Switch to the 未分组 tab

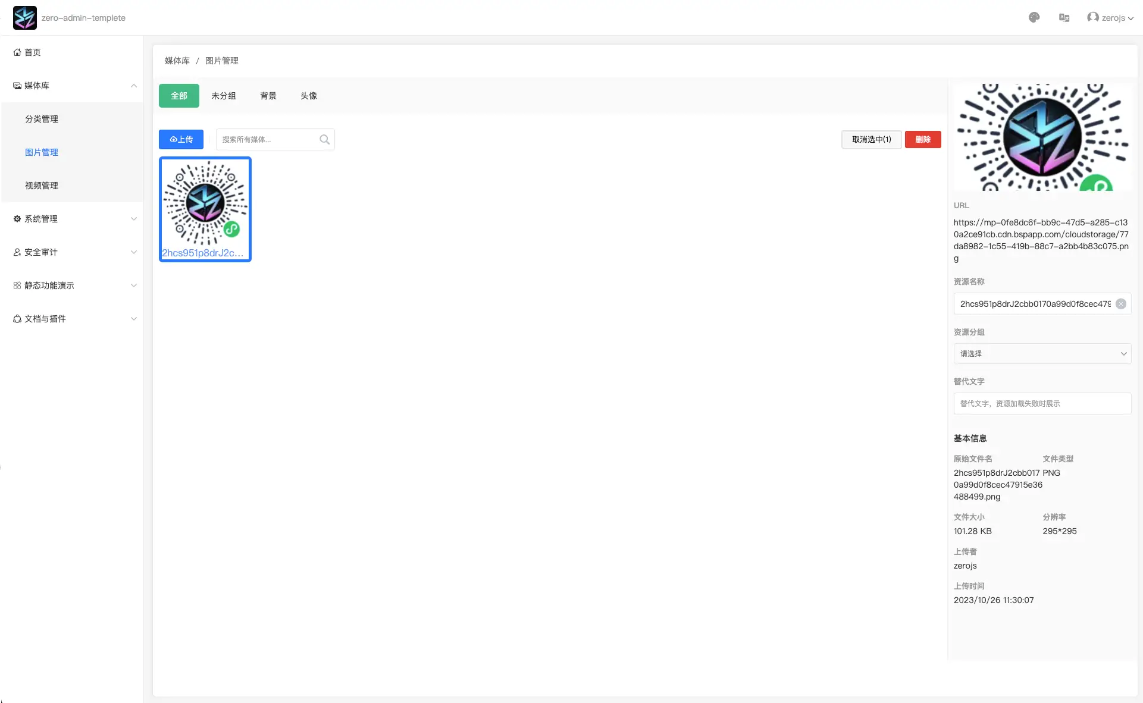[224, 96]
